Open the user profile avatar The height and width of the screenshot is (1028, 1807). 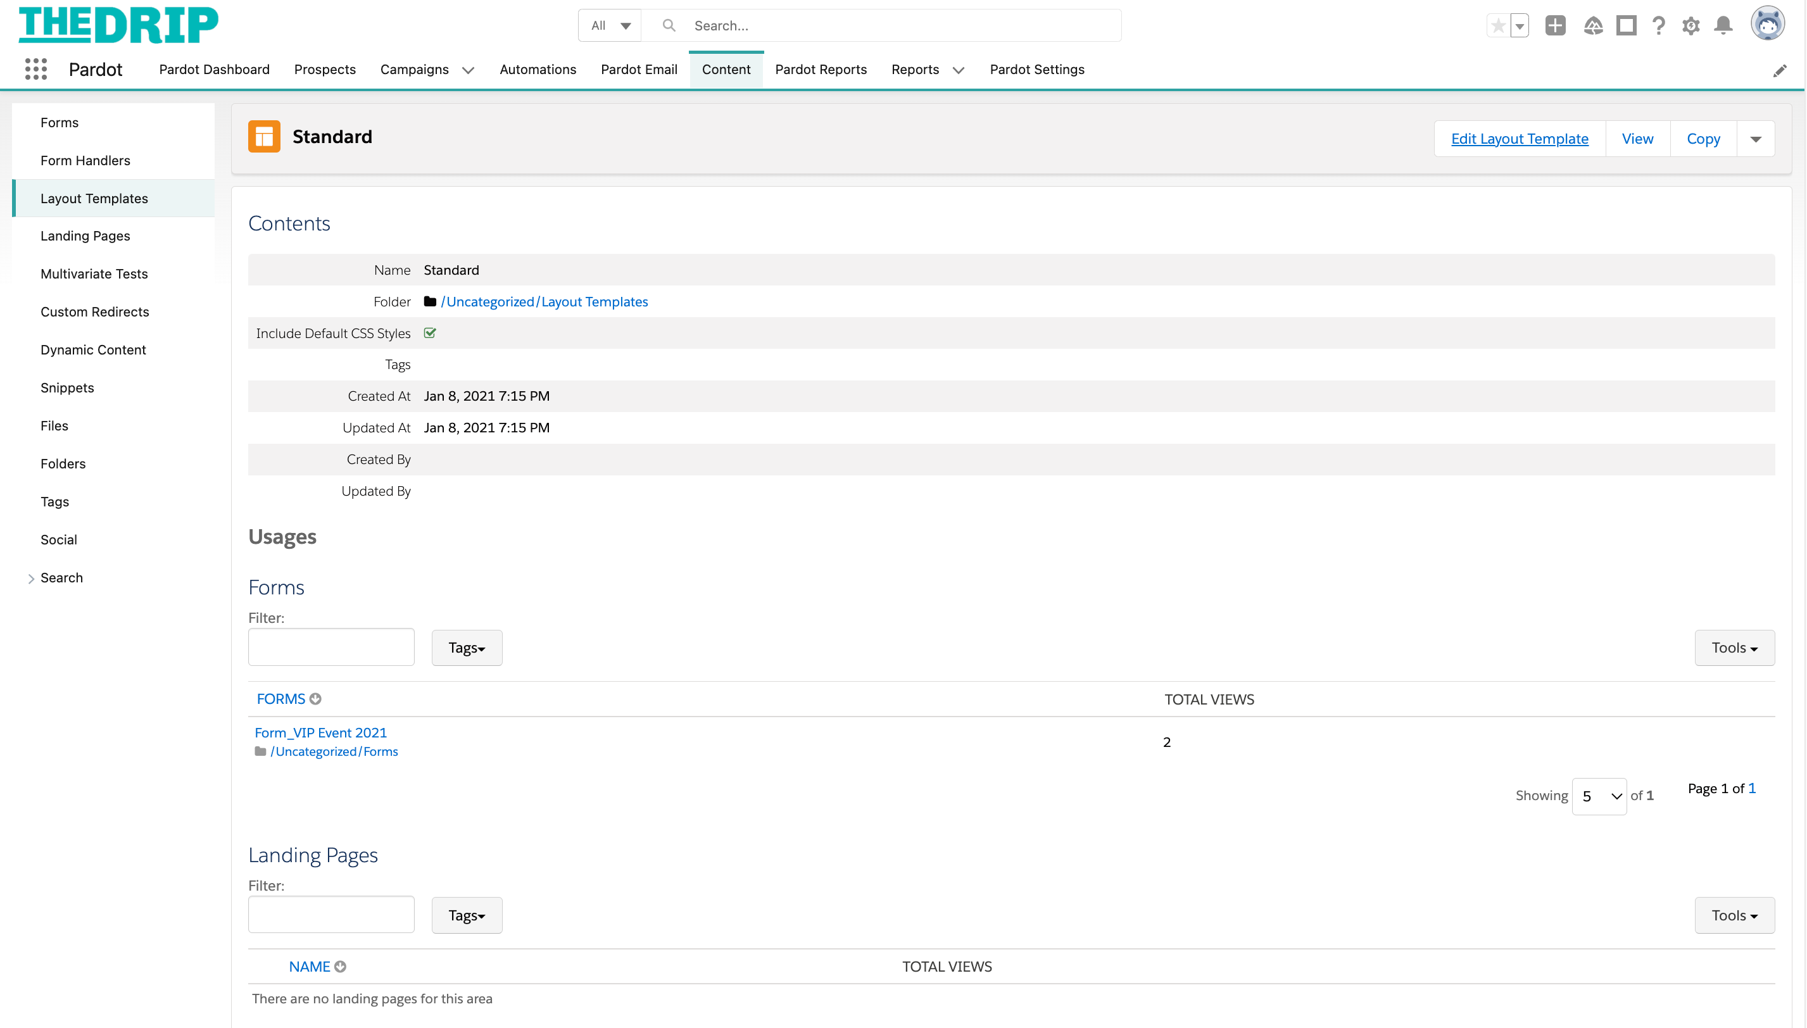(1768, 24)
